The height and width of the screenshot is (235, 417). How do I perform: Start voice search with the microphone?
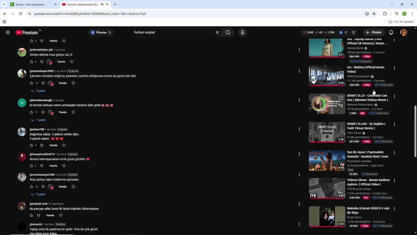point(242,32)
